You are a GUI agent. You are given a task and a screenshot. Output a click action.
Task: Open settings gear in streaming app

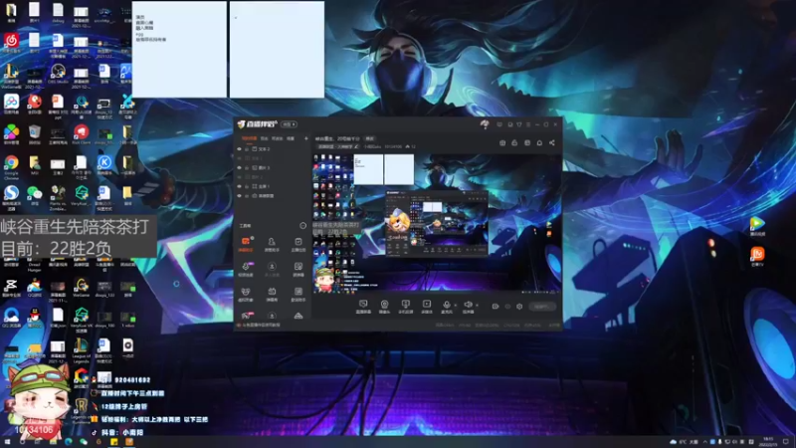point(519,307)
